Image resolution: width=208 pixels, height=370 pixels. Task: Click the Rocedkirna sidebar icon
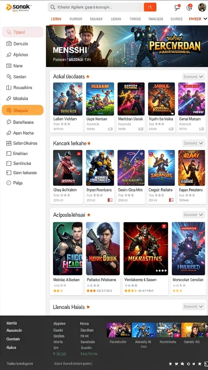[x=9, y=87]
